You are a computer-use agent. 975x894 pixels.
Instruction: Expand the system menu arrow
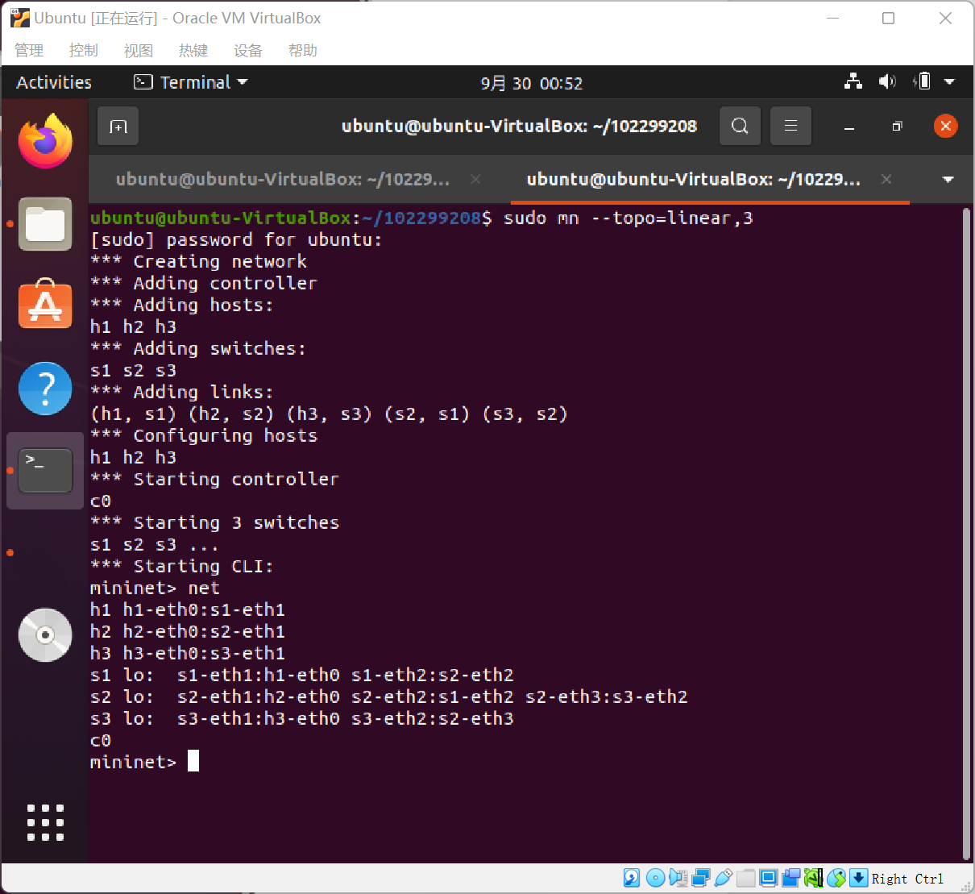(950, 81)
